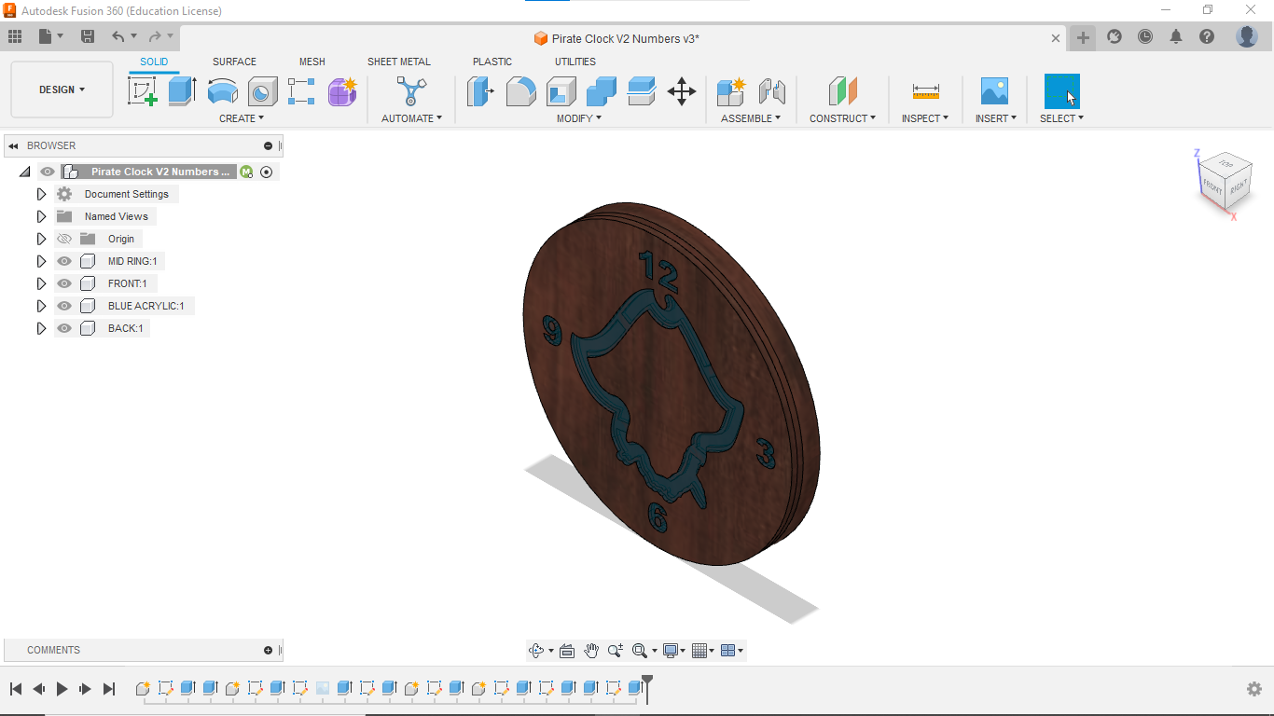Click the Insert image icon
Screen dimensions: 1274x716
tap(994, 91)
